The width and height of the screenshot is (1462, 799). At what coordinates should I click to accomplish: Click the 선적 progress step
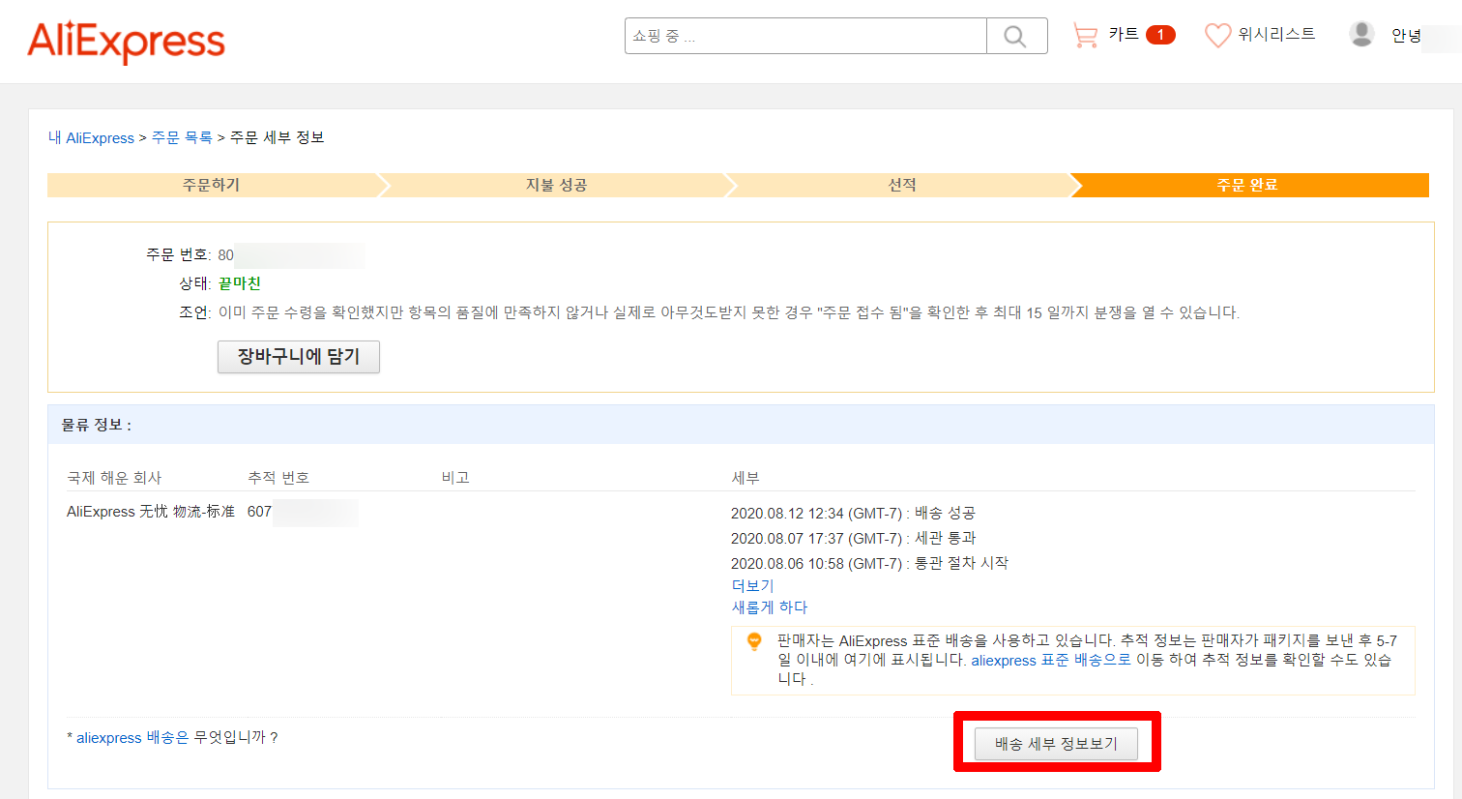click(902, 185)
